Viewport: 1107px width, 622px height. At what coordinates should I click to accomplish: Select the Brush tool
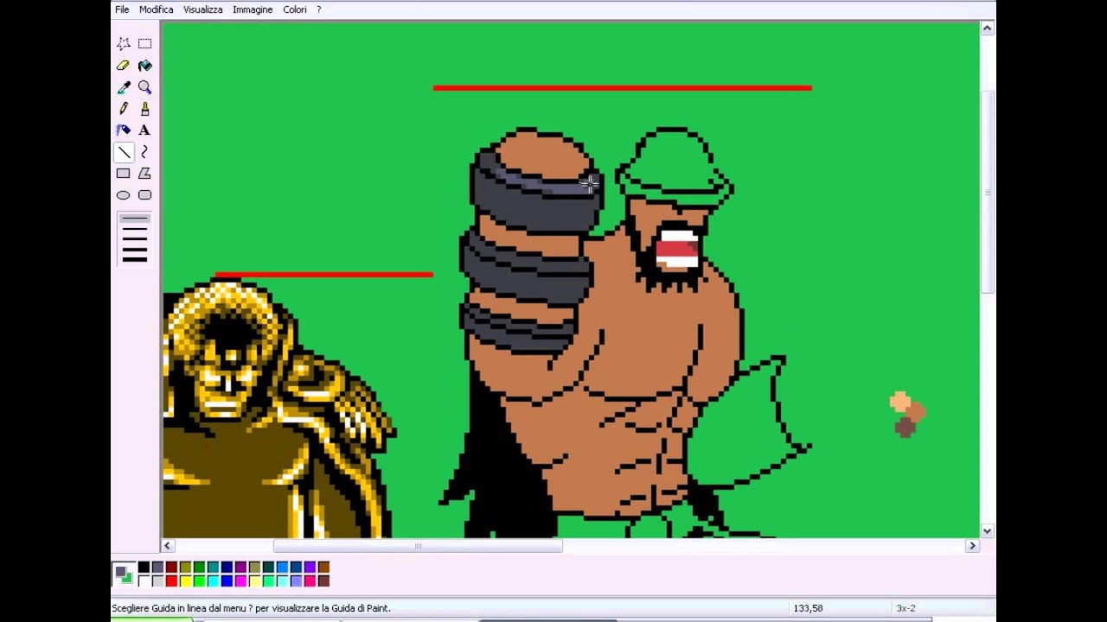pyautogui.click(x=144, y=108)
